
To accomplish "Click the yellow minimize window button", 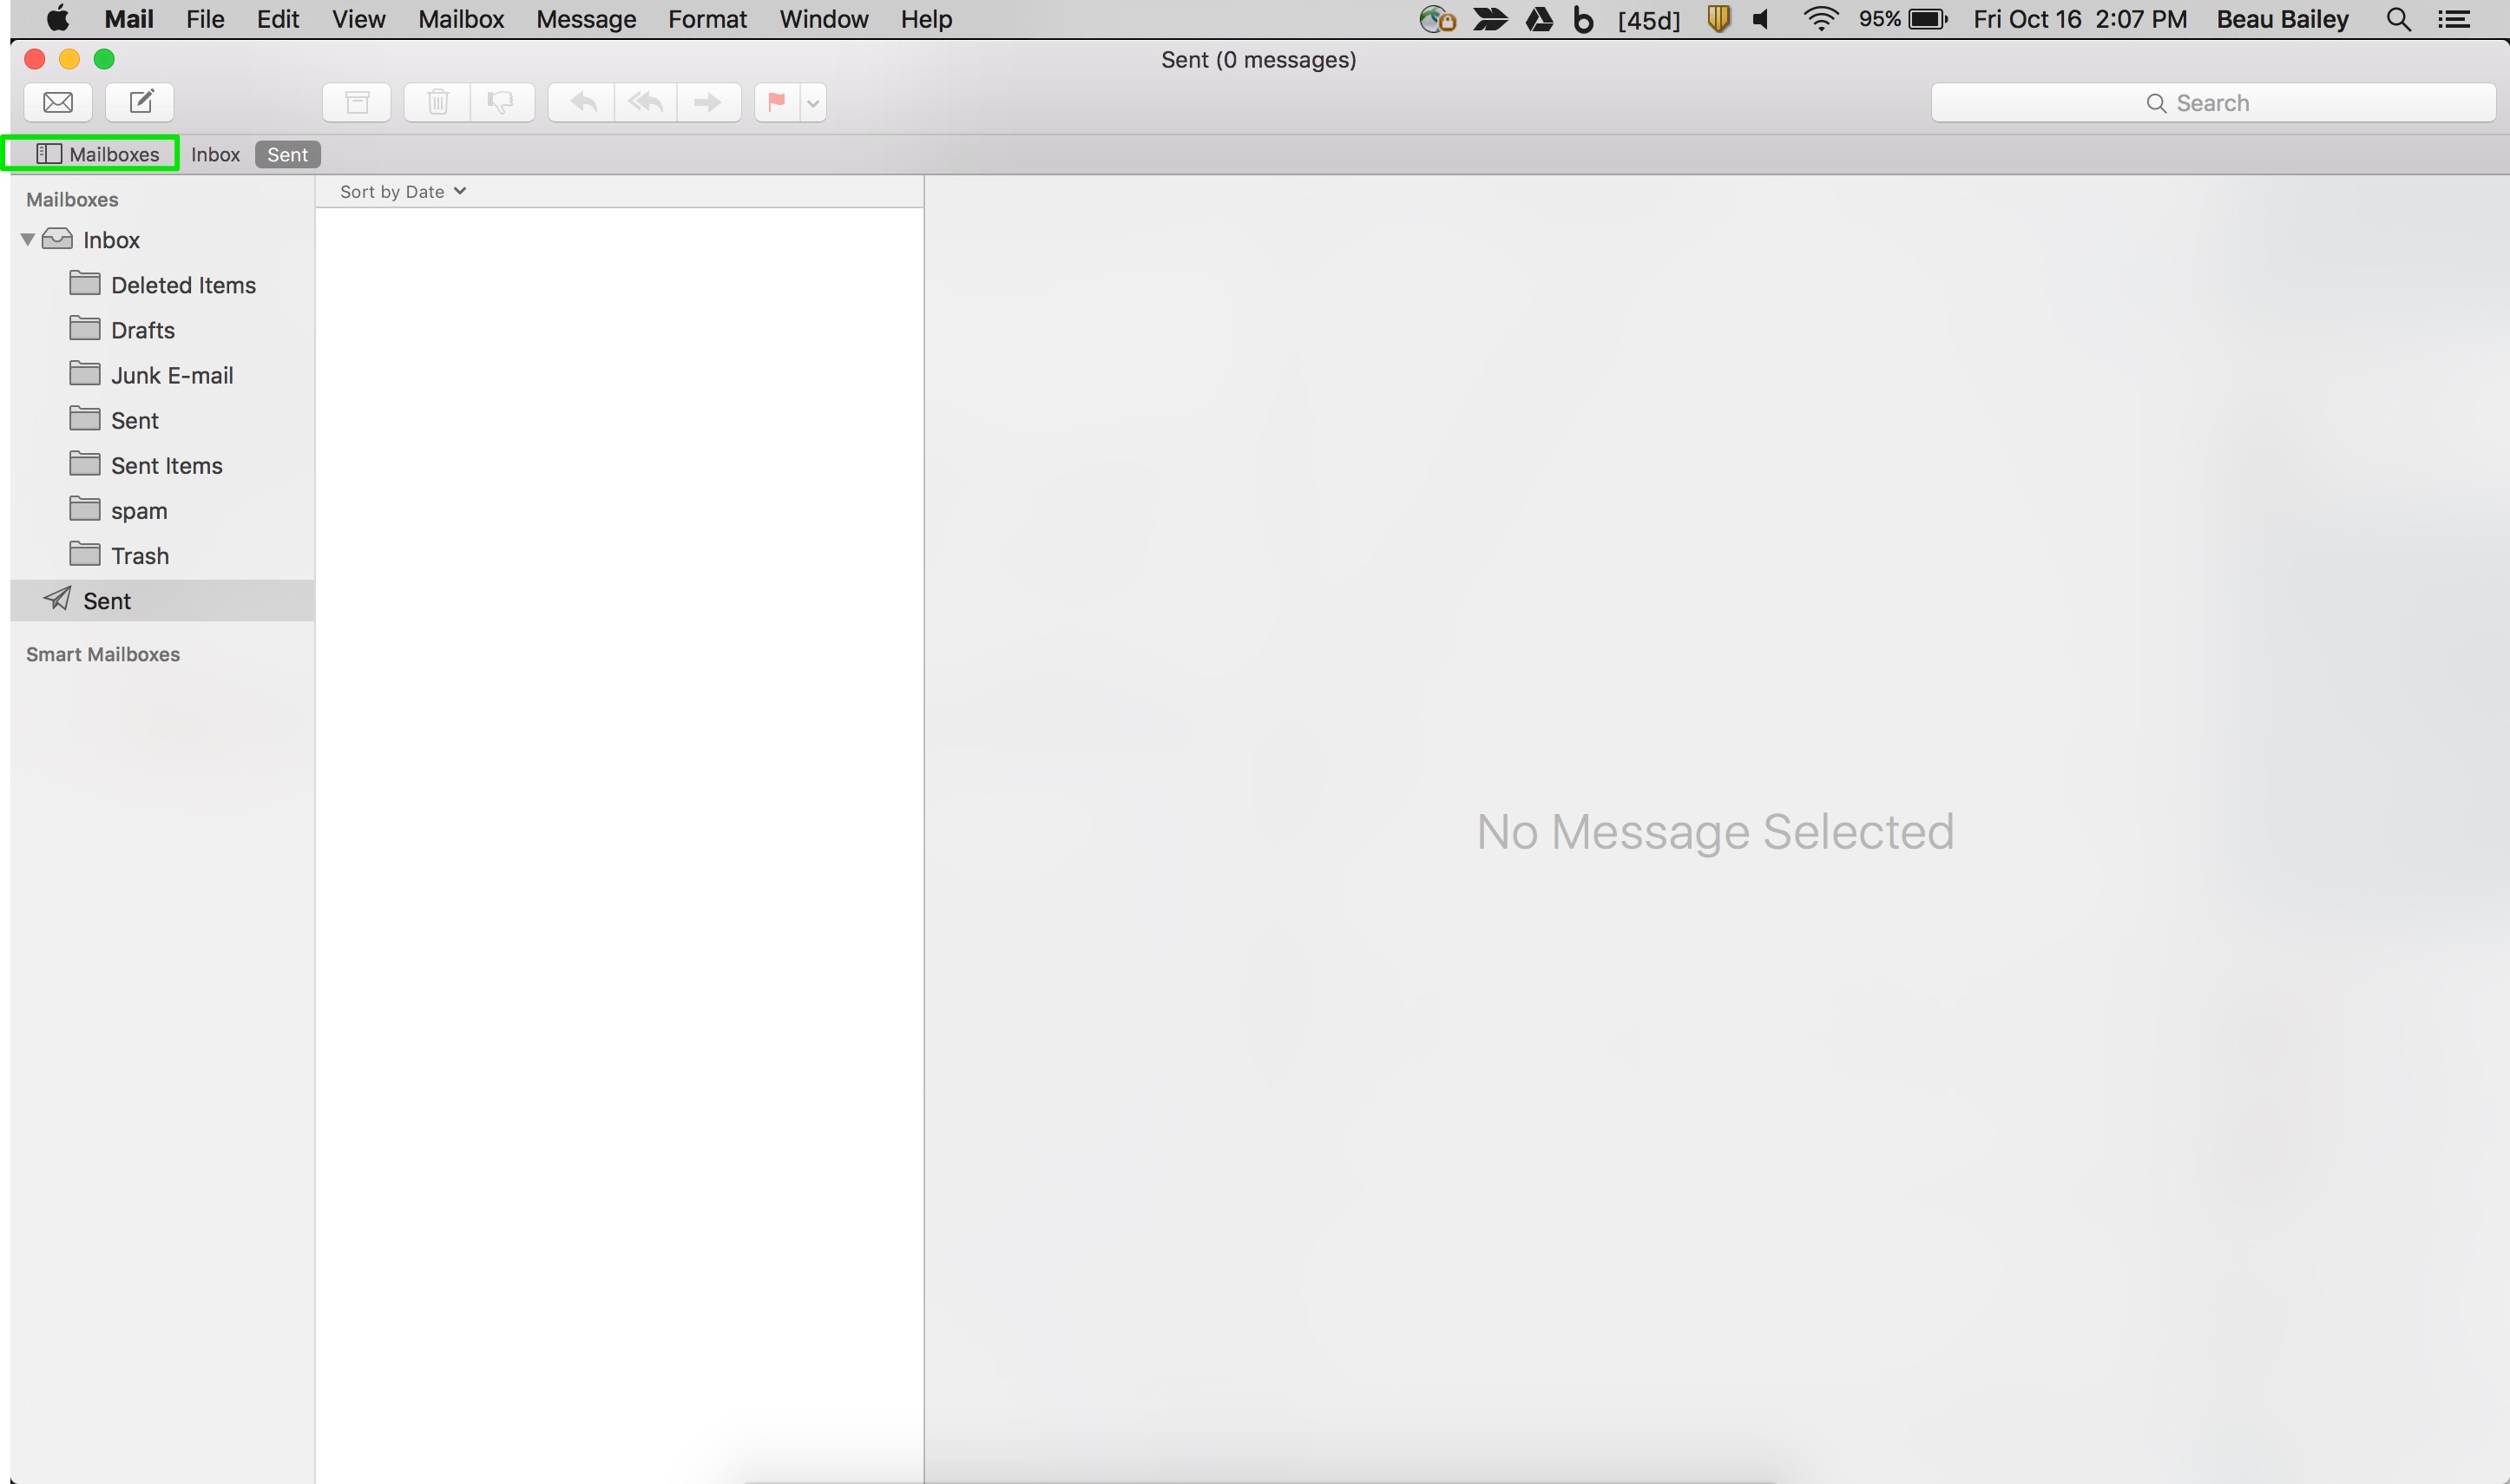I will point(69,59).
